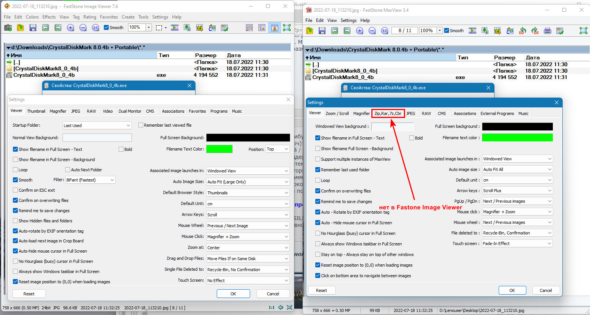Click the green Filename Text Color swatch

coord(219,149)
